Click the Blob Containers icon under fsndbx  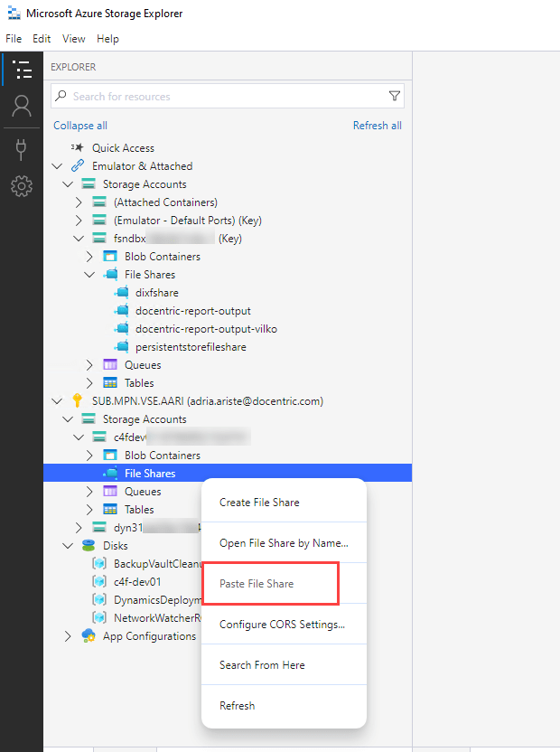click(110, 256)
